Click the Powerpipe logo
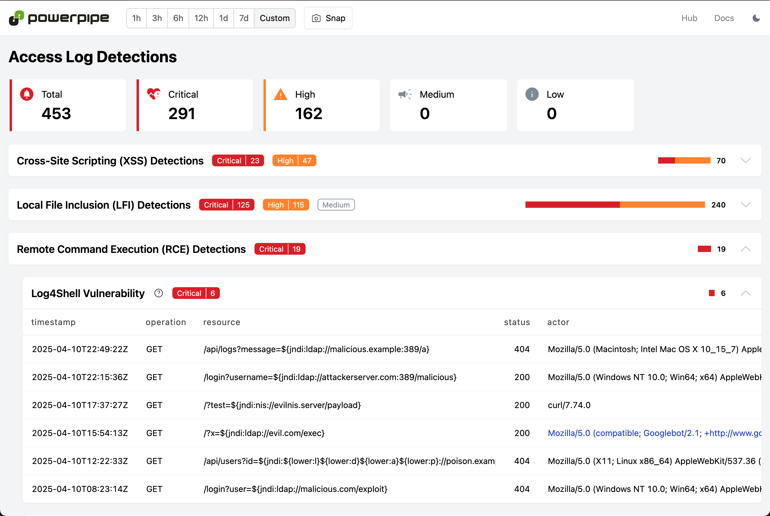Screen dimensions: 770x516 pyautogui.click(x=59, y=18)
